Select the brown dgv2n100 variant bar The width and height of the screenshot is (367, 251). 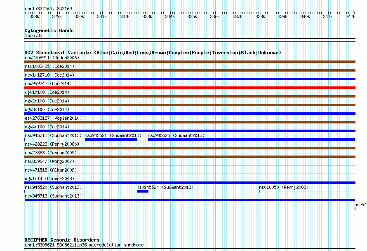point(190,105)
